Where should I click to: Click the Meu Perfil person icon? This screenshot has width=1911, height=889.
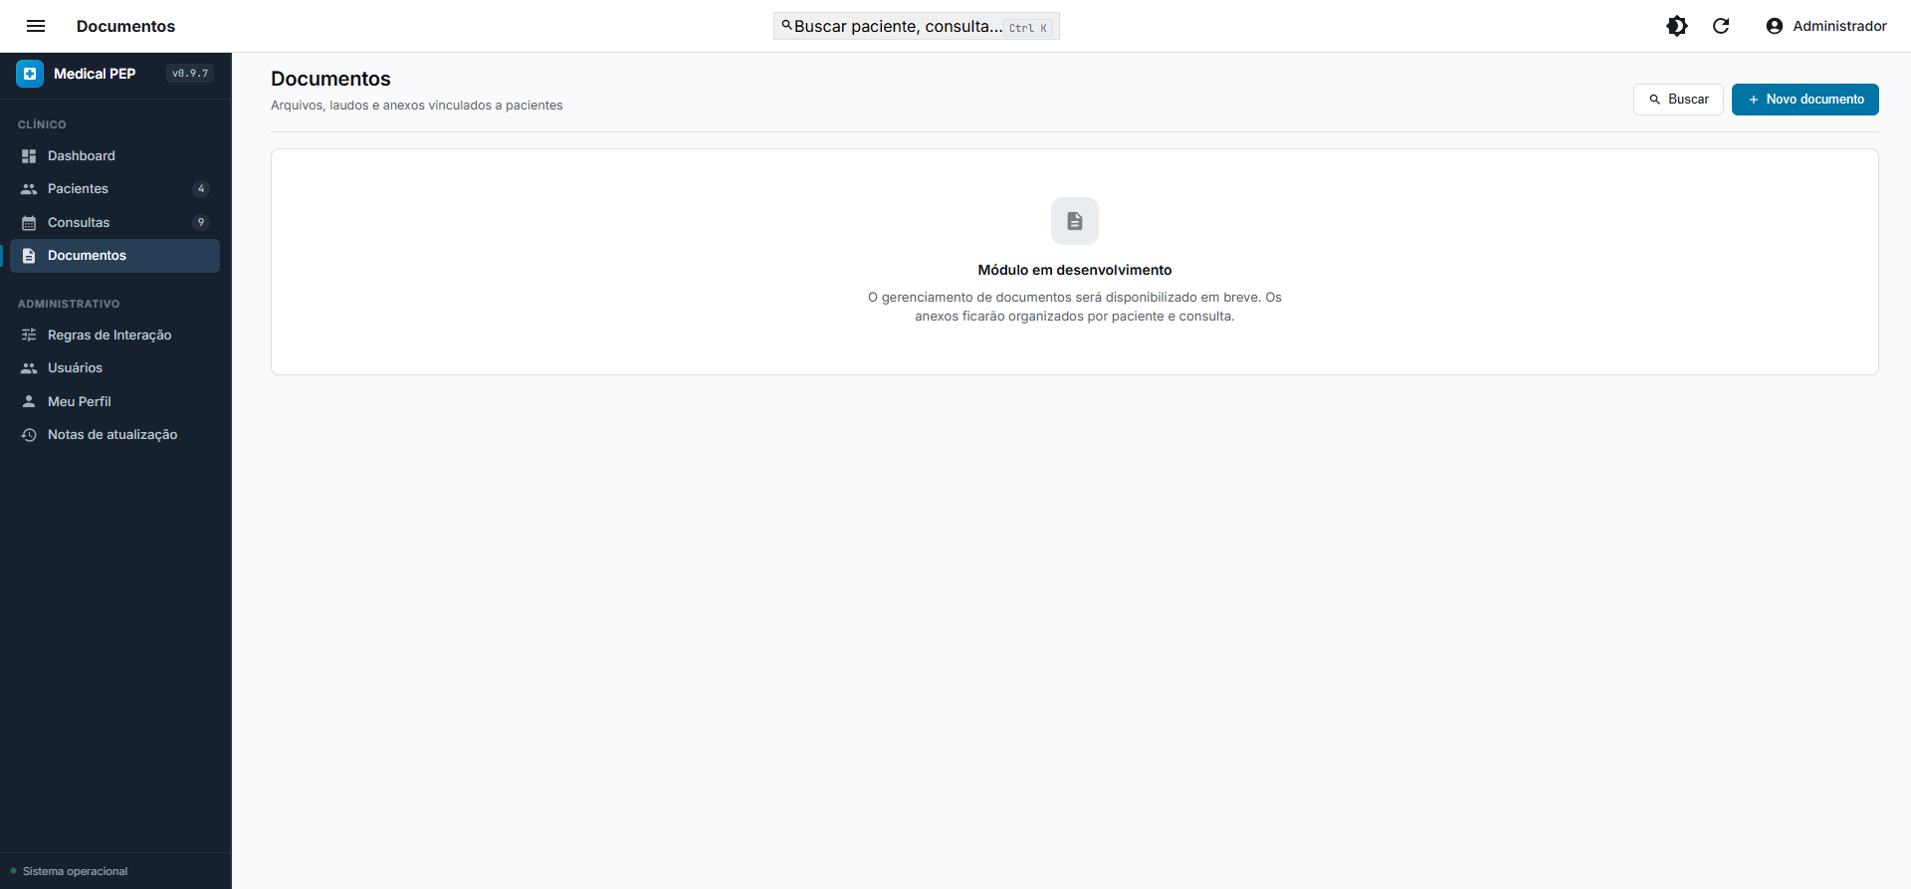point(29,402)
